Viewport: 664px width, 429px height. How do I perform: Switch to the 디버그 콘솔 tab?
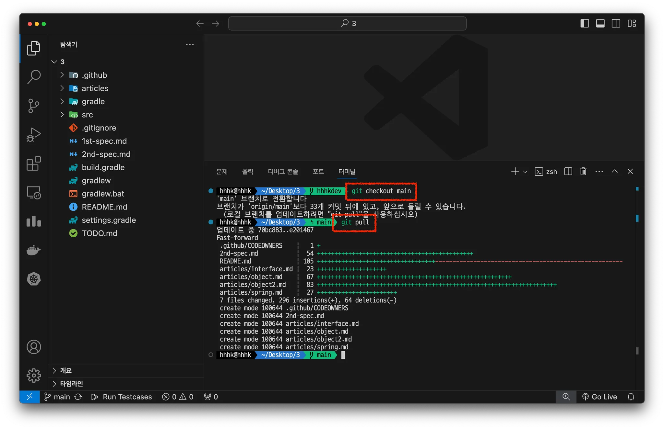pyautogui.click(x=283, y=172)
